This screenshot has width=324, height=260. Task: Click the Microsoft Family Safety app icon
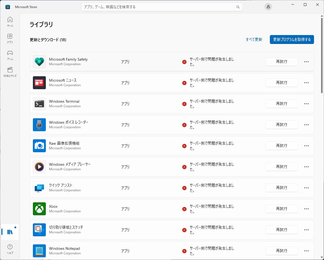39,62
